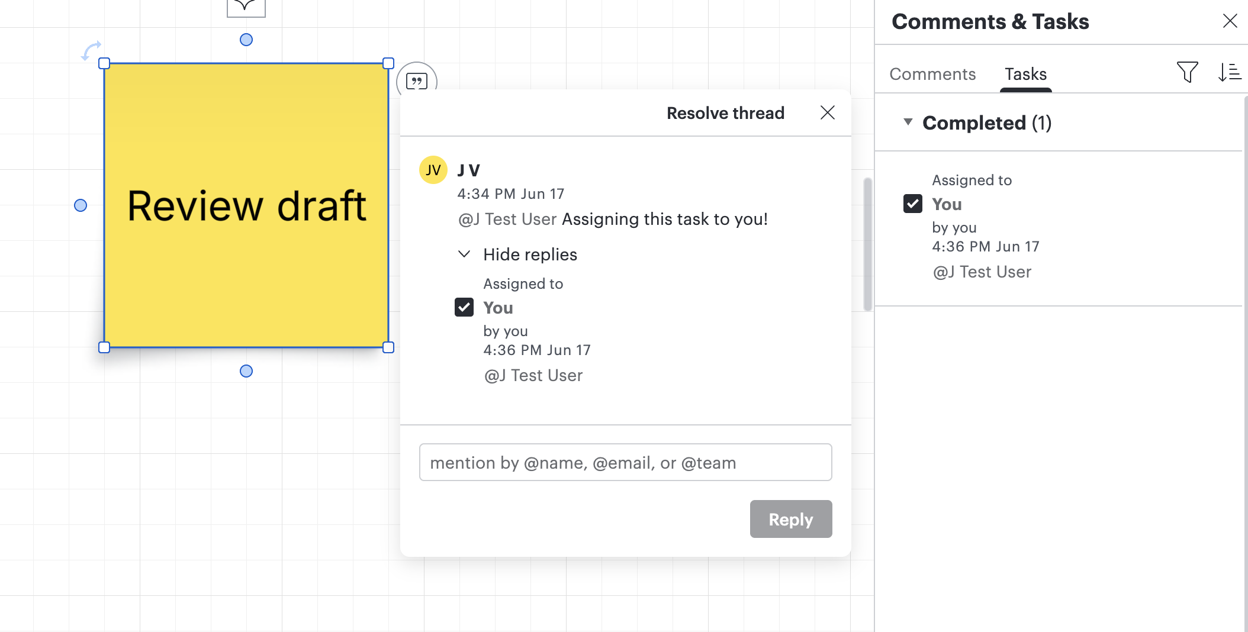The image size is (1248, 632).
Task: Collapse replies with Hide replies chevron
Action: 464,254
